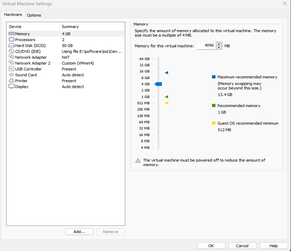Click the OK button

(211, 246)
